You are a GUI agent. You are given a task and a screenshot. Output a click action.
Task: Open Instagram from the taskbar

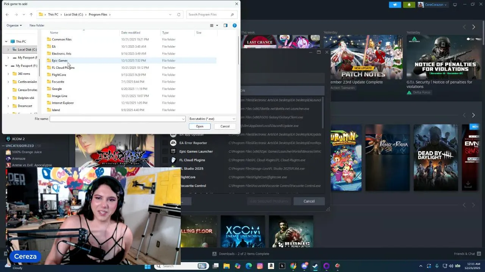click(260, 266)
